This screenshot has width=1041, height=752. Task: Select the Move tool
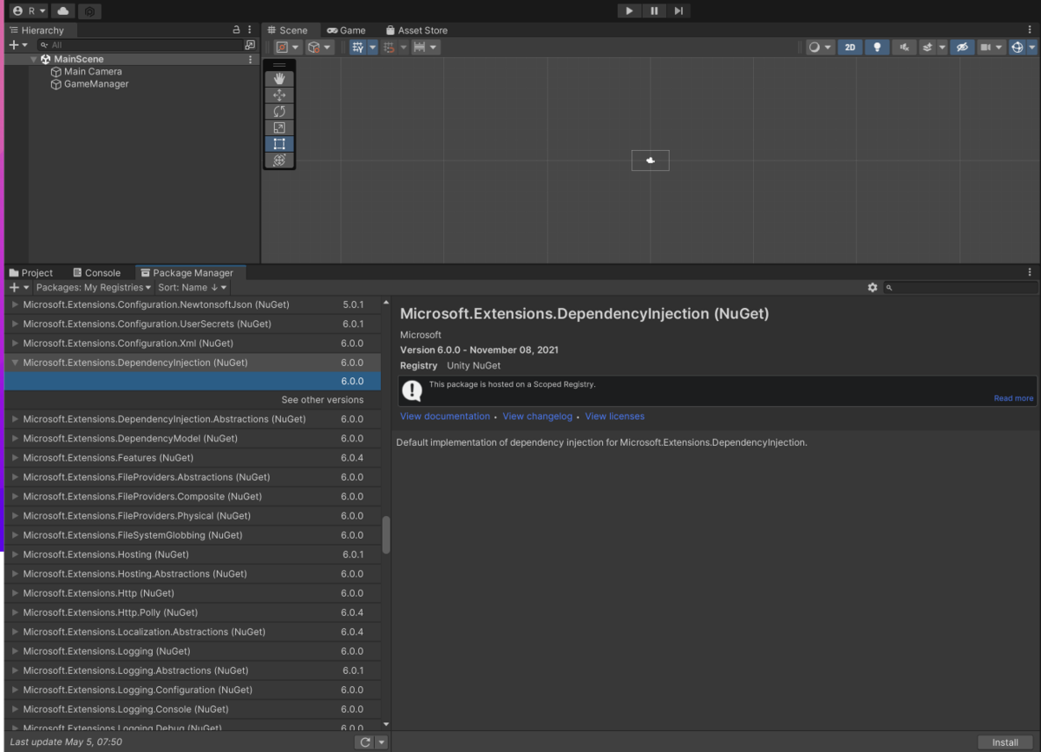pos(279,95)
